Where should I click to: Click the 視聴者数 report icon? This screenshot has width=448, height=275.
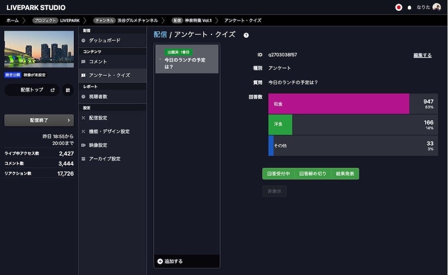[83, 97]
